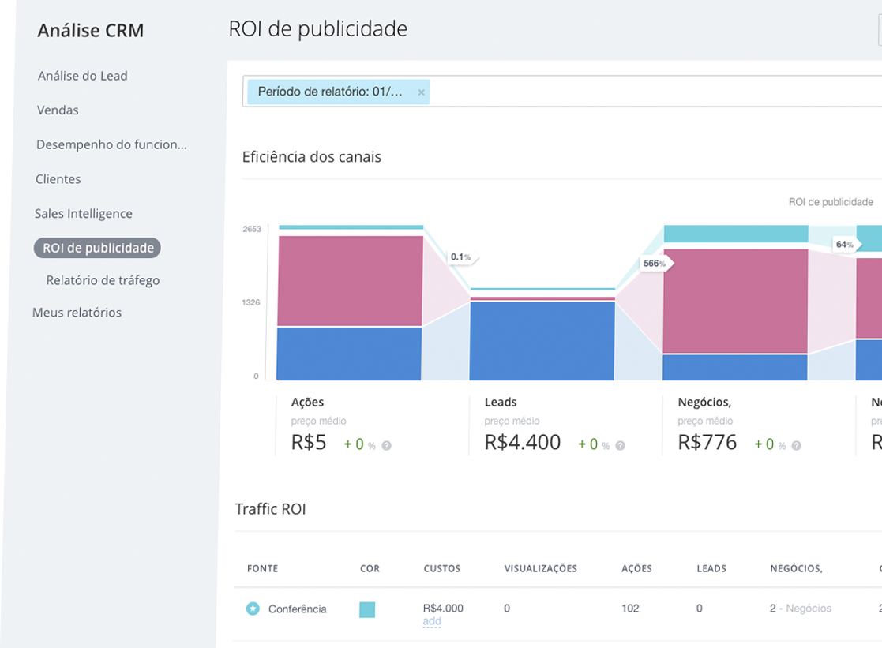Open the 2 - Negócios link in Conferência row

[x=800, y=609]
